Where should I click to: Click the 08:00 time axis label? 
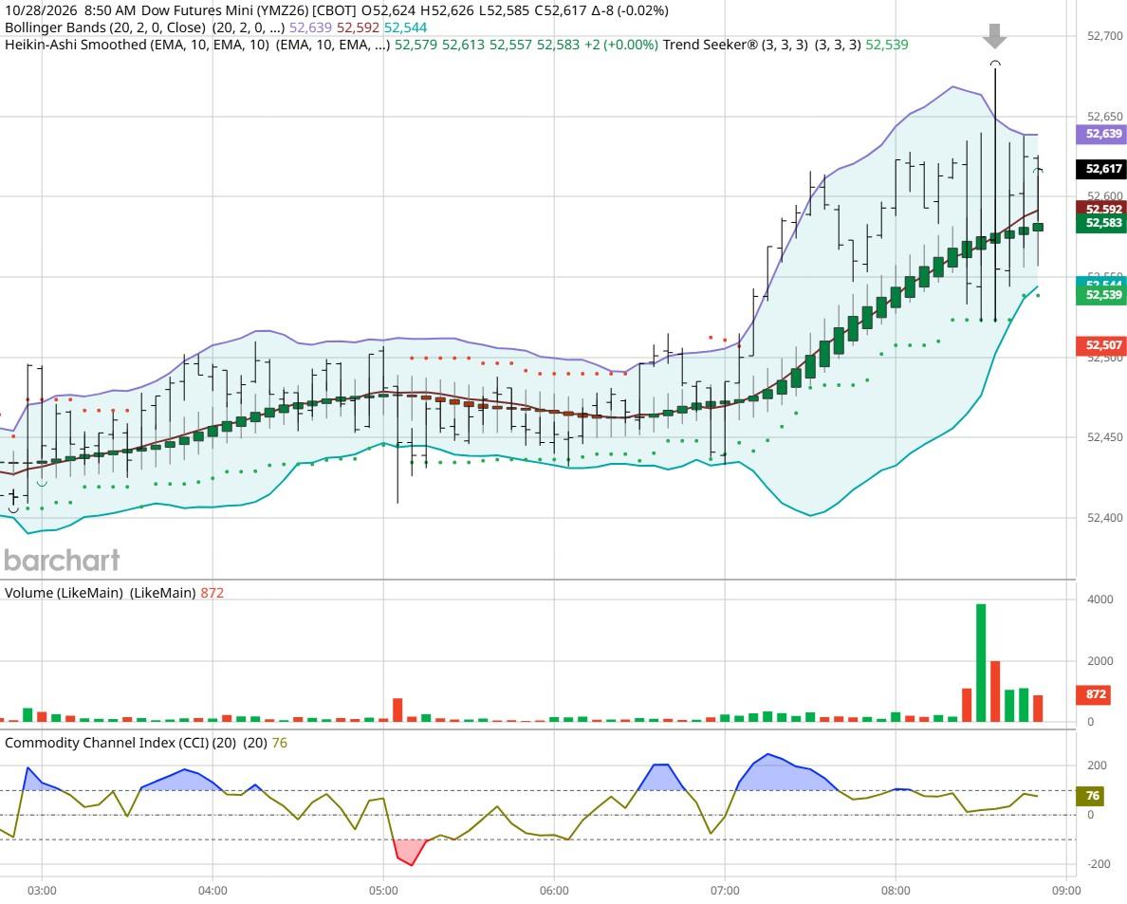(x=896, y=891)
